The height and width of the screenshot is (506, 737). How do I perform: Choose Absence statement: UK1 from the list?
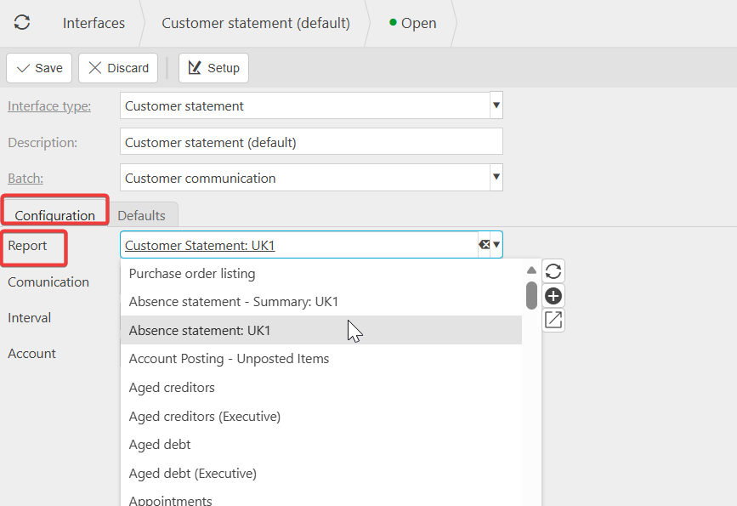pyautogui.click(x=200, y=330)
